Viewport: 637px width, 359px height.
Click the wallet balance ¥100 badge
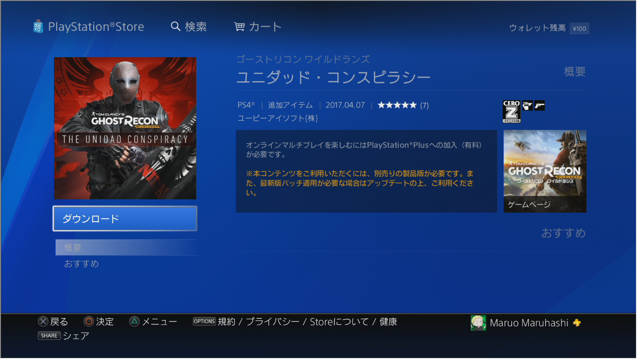coord(579,28)
